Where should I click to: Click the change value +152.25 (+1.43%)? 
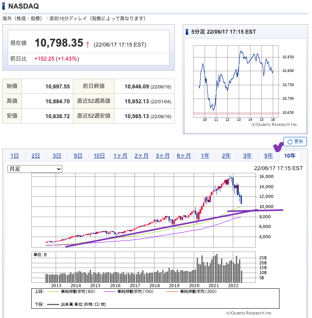56,59
